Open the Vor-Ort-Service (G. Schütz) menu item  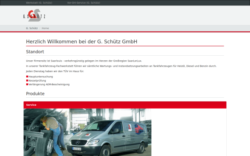point(84,3)
